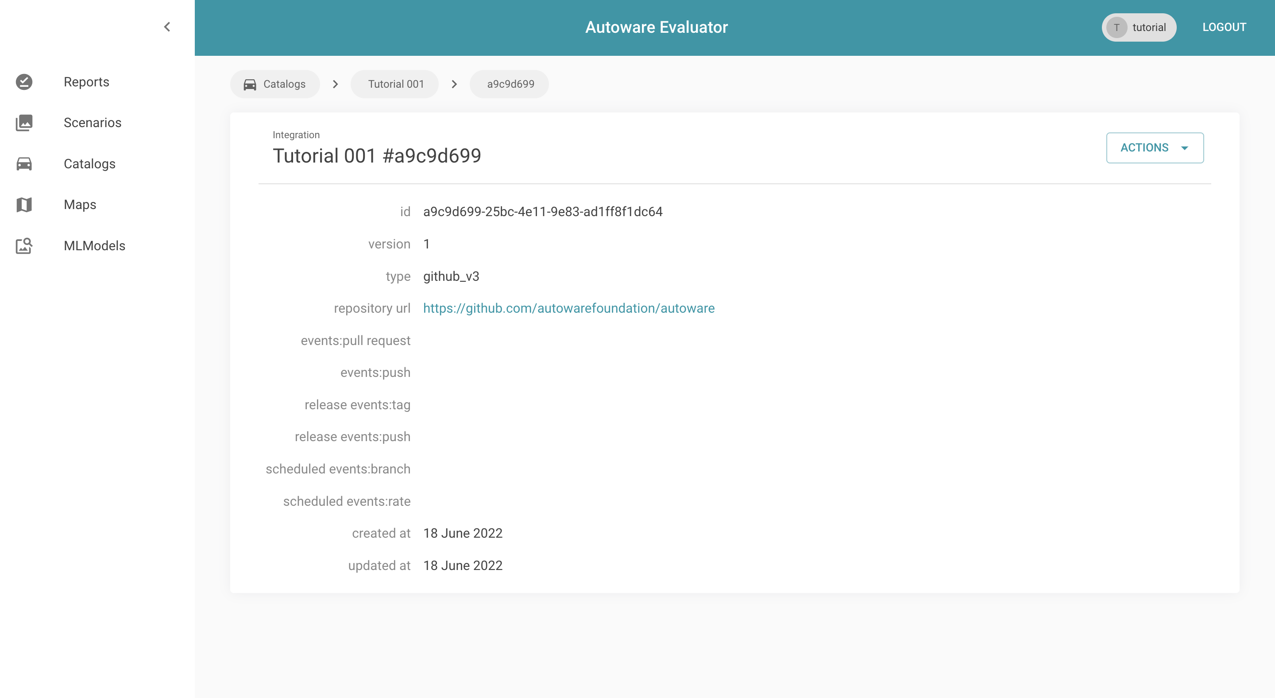Click the tutorial user account pill

tap(1139, 27)
